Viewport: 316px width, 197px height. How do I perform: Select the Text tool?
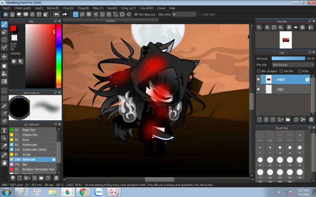click(4, 131)
